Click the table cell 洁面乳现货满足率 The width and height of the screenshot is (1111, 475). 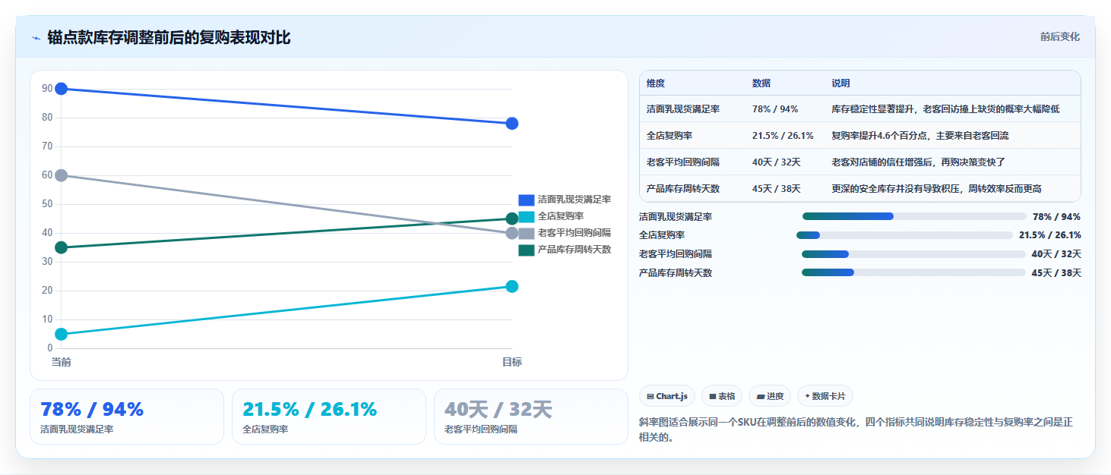pyautogui.click(x=683, y=109)
